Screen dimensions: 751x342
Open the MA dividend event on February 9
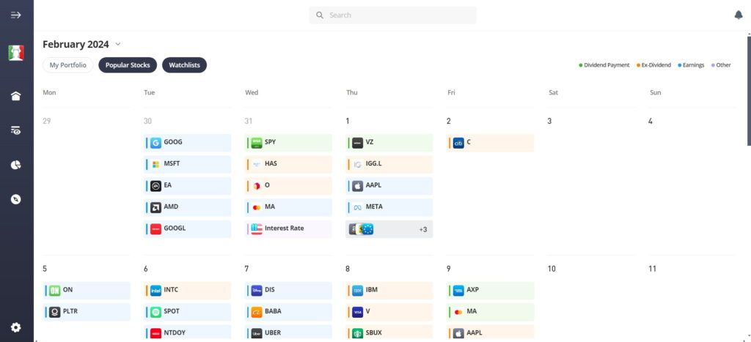point(491,312)
